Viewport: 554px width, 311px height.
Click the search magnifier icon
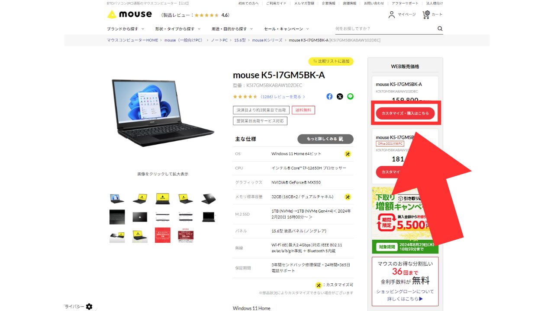click(x=440, y=29)
